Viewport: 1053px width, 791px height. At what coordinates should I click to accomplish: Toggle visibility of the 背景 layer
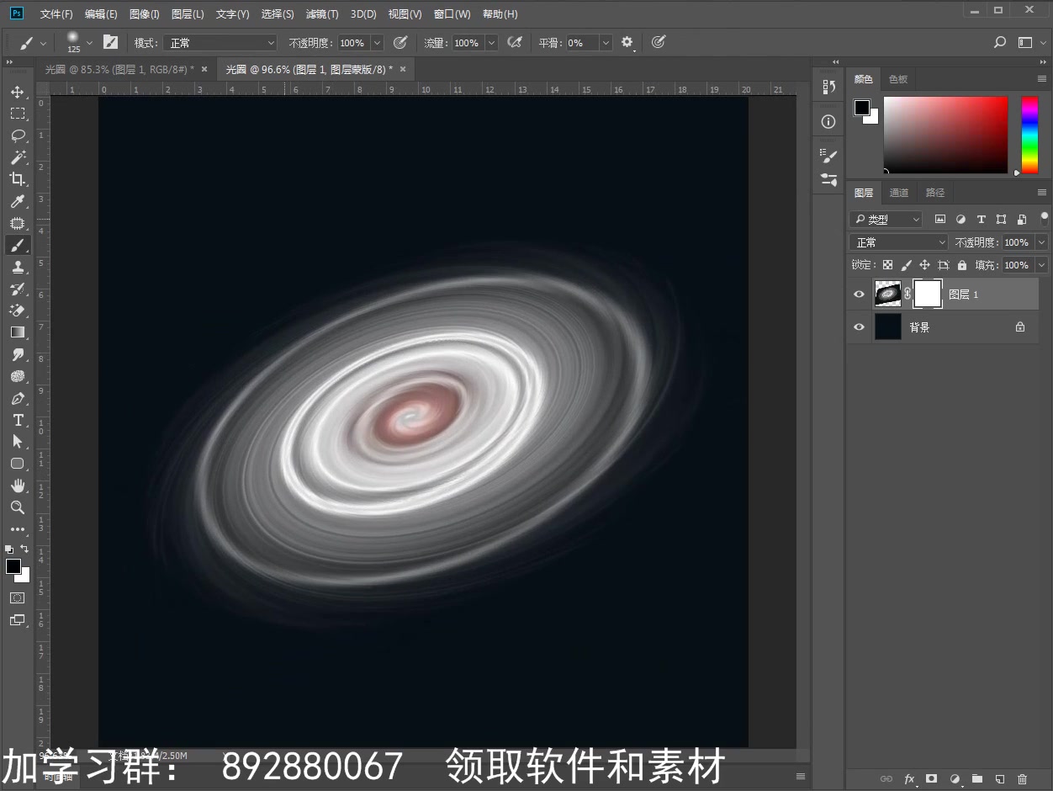pyautogui.click(x=858, y=326)
